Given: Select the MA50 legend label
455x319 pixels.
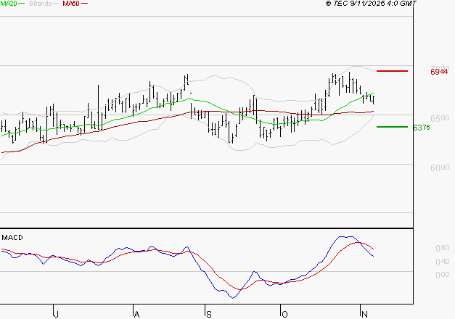Looking at the screenshot, I should tap(71, 4).
